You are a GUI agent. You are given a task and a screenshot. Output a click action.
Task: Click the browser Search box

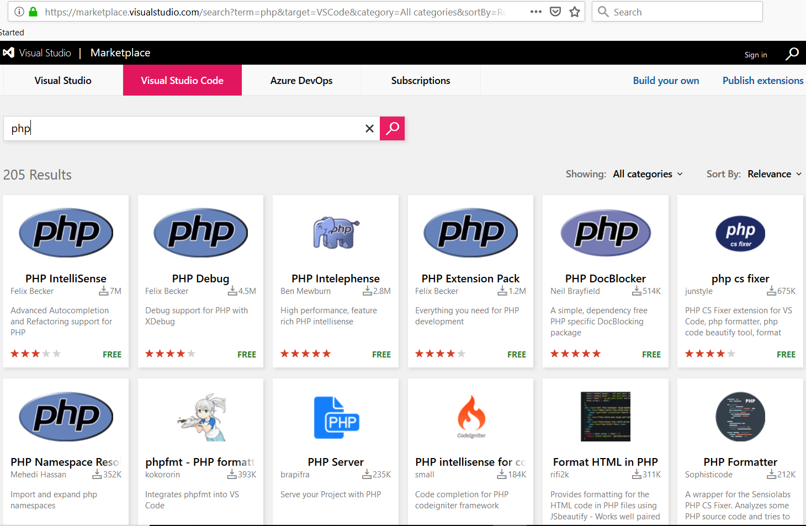coord(677,12)
